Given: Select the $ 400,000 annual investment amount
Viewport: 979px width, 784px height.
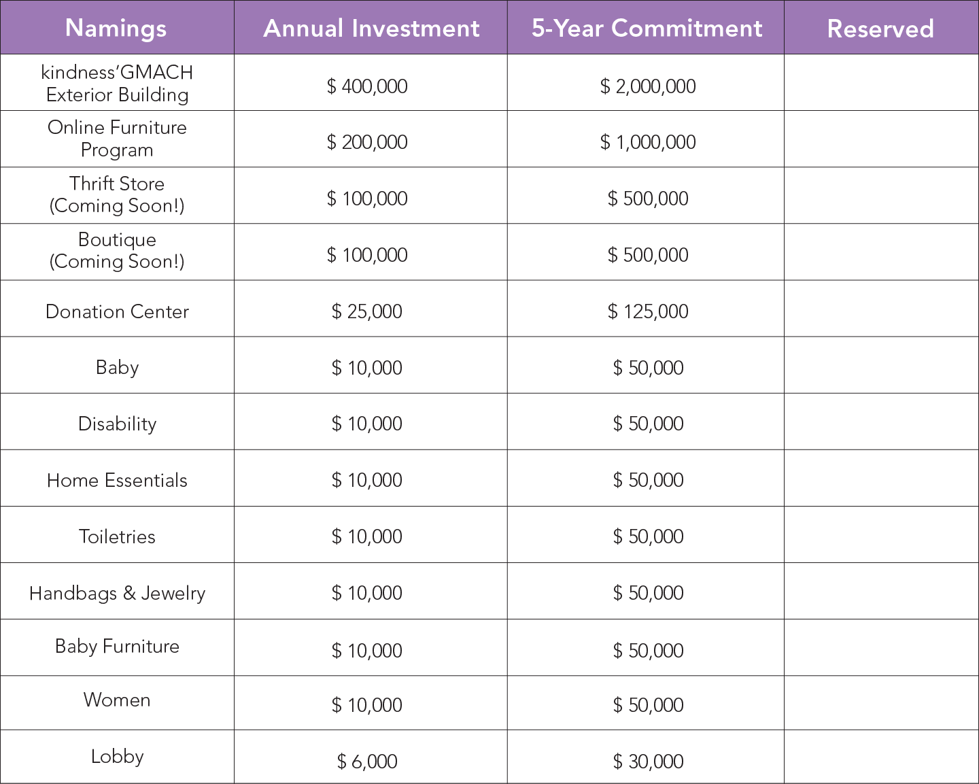Looking at the screenshot, I should pos(367,86).
